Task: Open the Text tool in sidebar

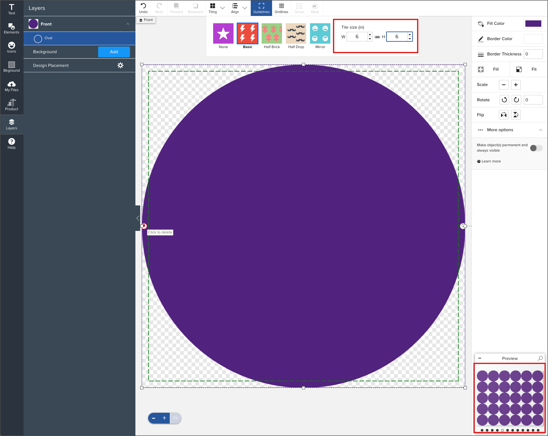Action: (11, 9)
